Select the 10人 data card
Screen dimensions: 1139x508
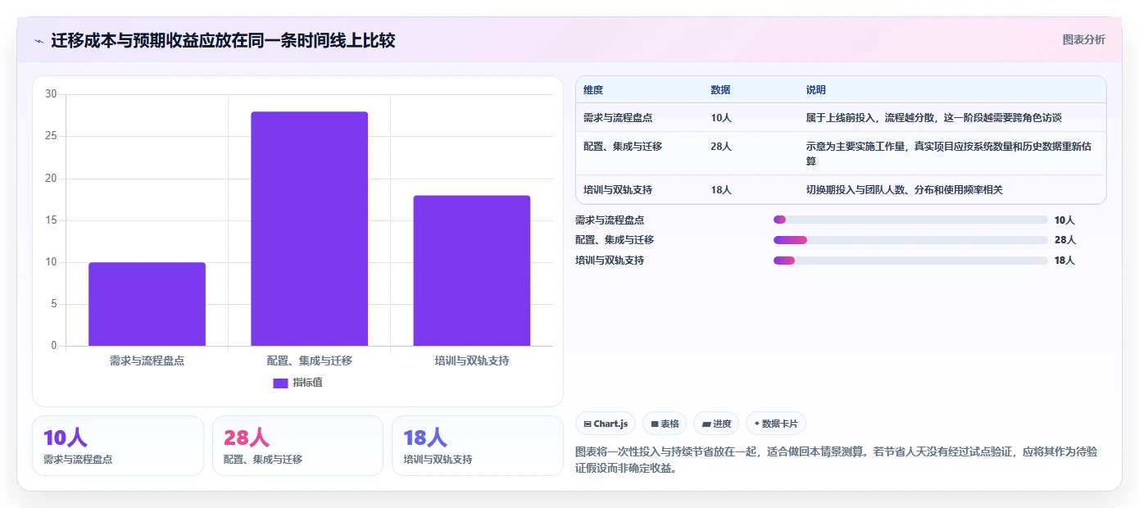click(118, 446)
